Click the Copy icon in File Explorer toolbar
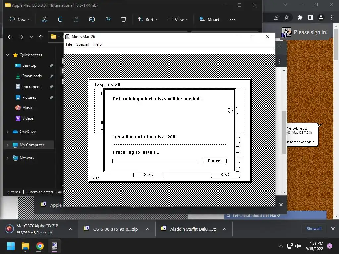This screenshot has width=339, height=254. click(x=60, y=19)
